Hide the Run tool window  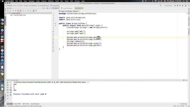pyautogui.click(x=187, y=80)
